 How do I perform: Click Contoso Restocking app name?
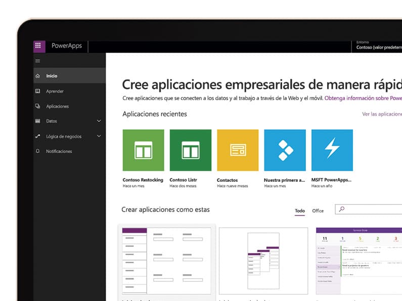tap(143, 180)
